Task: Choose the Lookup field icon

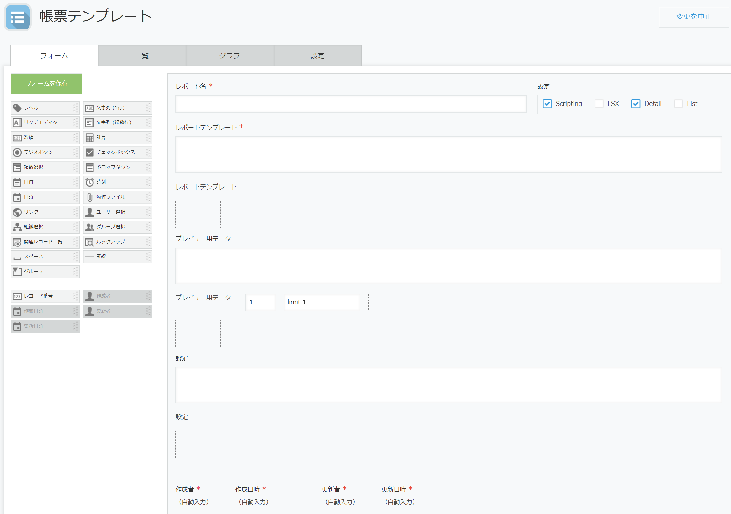Action: [90, 242]
